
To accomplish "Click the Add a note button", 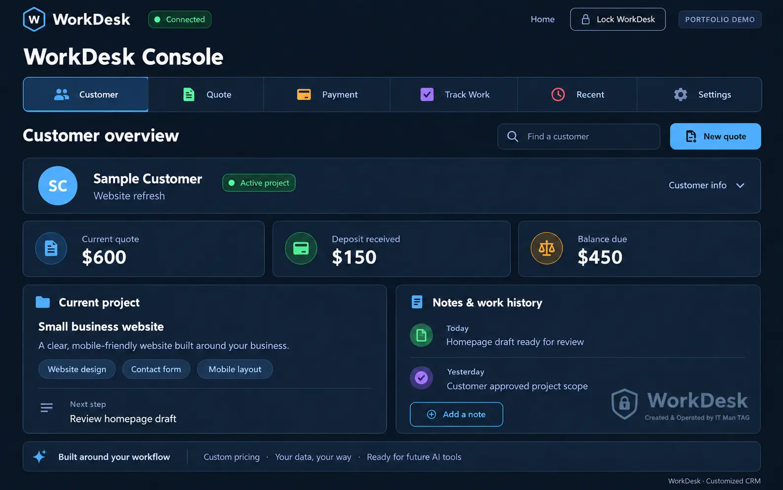I will point(456,414).
